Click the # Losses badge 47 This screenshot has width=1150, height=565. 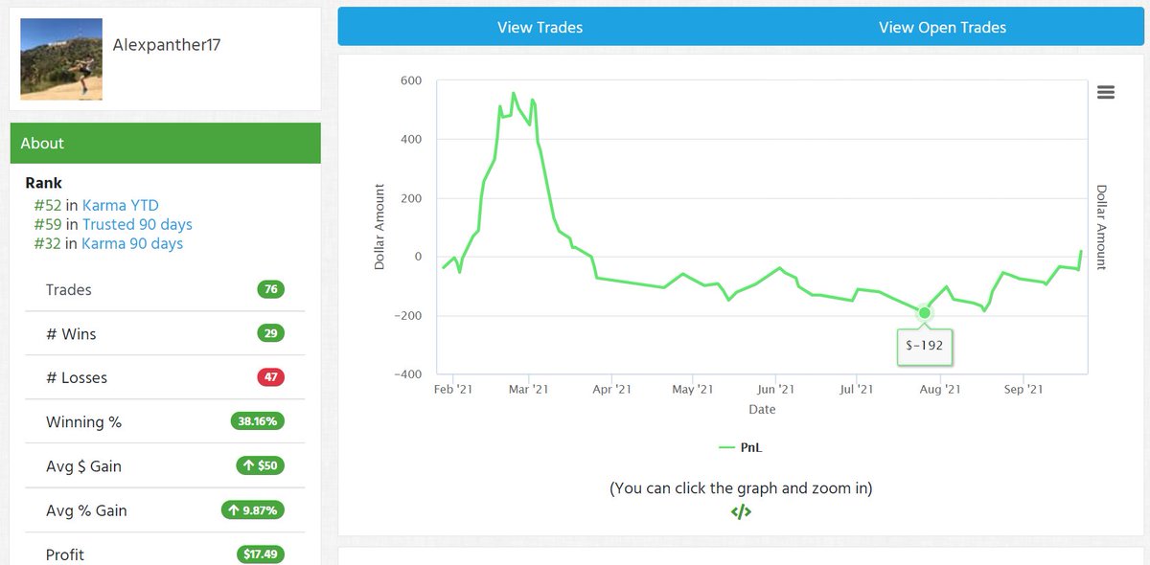[271, 377]
